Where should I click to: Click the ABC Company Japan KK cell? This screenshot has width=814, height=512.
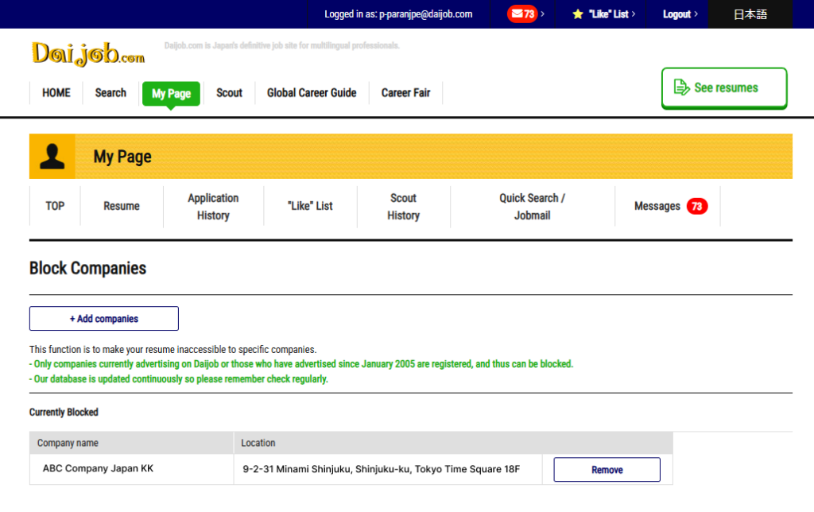[131, 469]
